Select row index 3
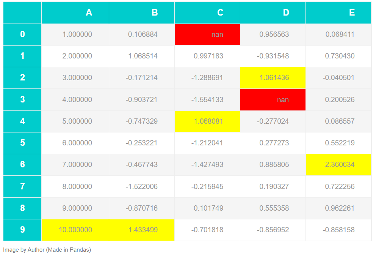Image resolution: width=376 pixels, height=260 pixels. click(x=22, y=99)
